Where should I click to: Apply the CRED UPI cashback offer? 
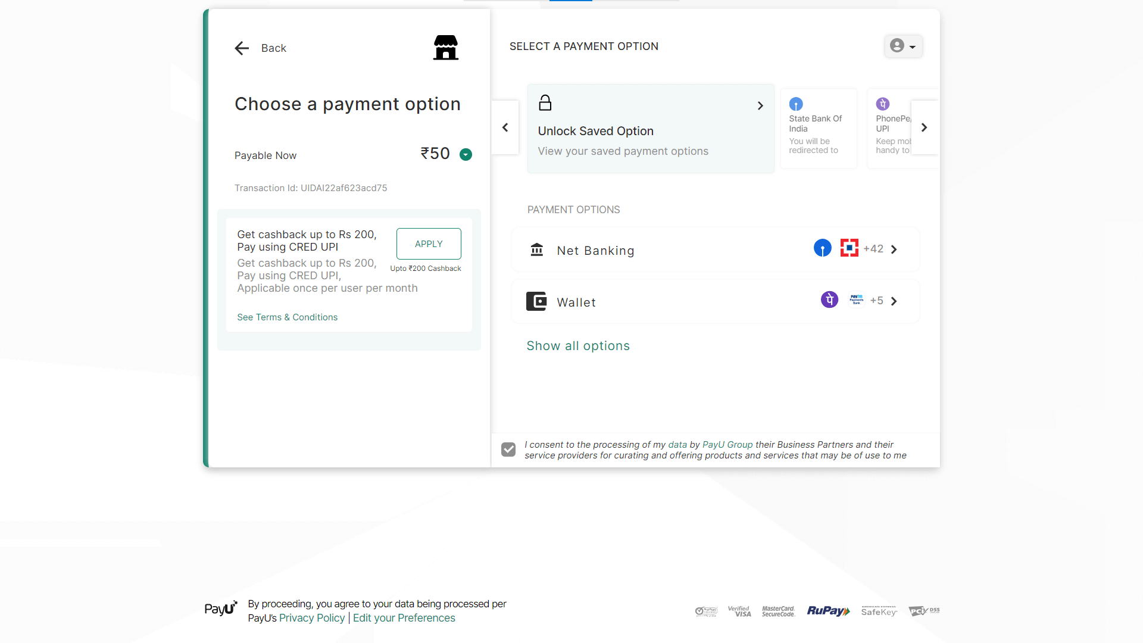(429, 244)
